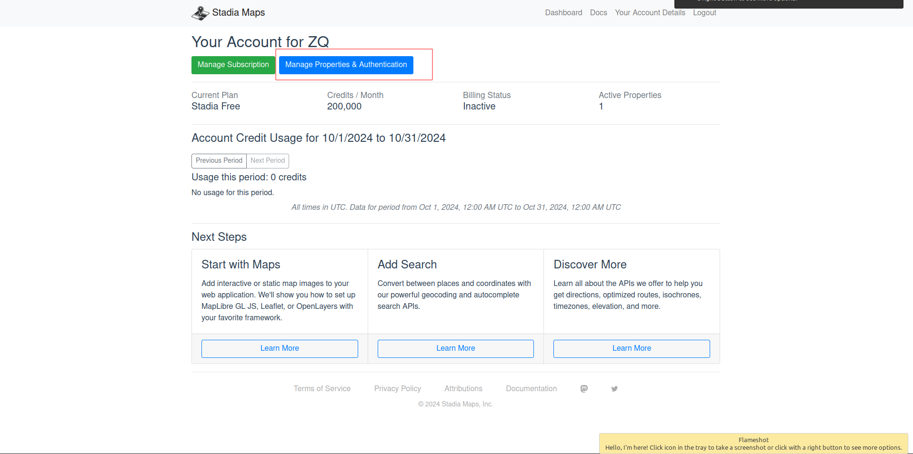
Task: Open Terms of Service footer link
Action: 322,389
